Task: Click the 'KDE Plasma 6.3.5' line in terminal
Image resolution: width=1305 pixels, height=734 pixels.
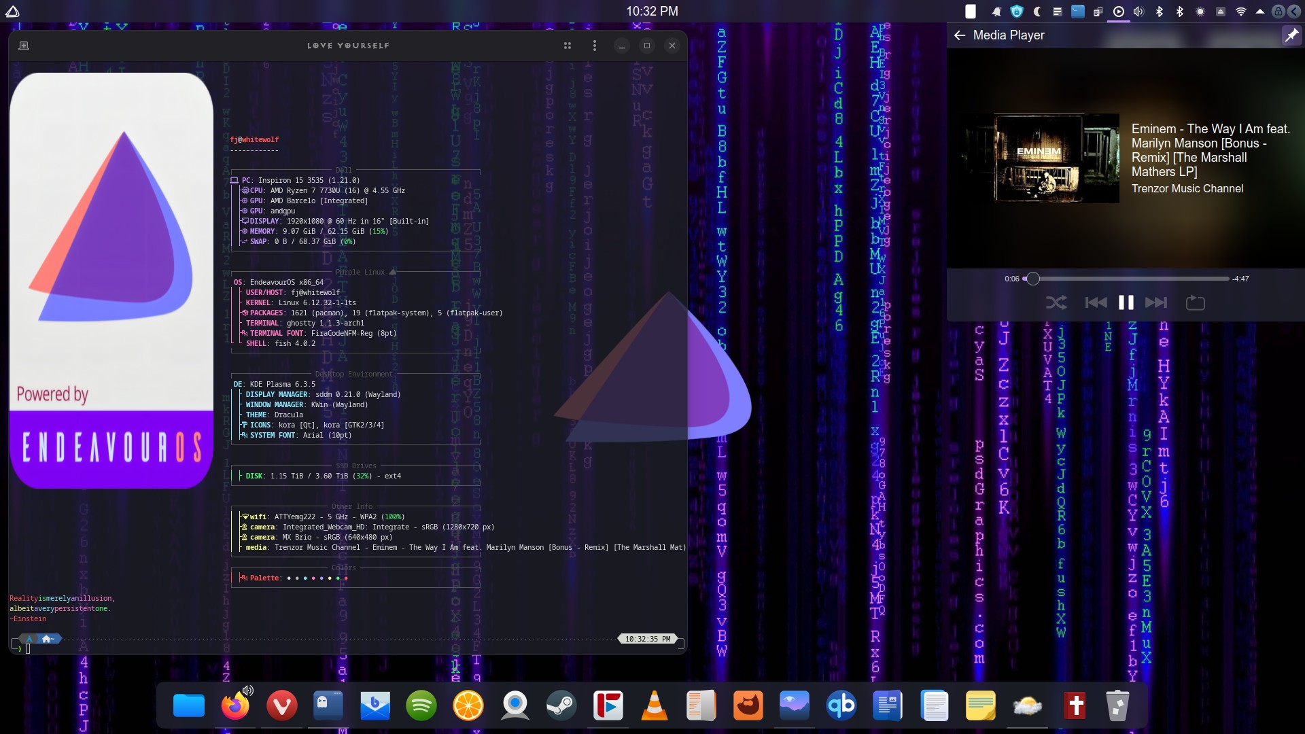Action: [275, 384]
